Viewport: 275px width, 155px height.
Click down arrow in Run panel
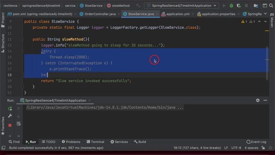pos(18,116)
